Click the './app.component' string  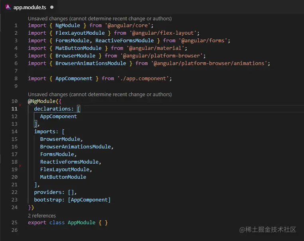tap(143, 79)
